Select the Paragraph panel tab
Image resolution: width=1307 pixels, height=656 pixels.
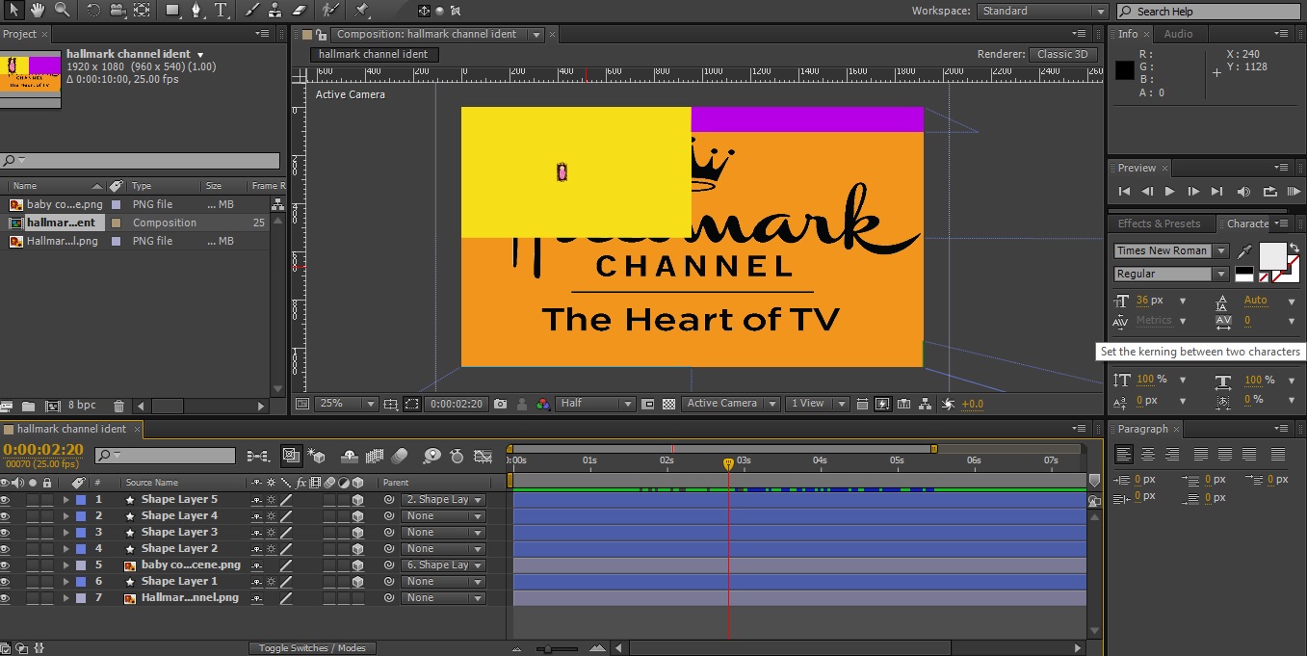[1142, 429]
